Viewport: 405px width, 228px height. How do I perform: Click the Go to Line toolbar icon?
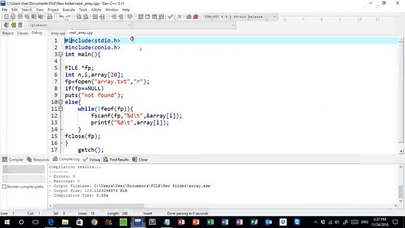pyautogui.click(x=102, y=17)
